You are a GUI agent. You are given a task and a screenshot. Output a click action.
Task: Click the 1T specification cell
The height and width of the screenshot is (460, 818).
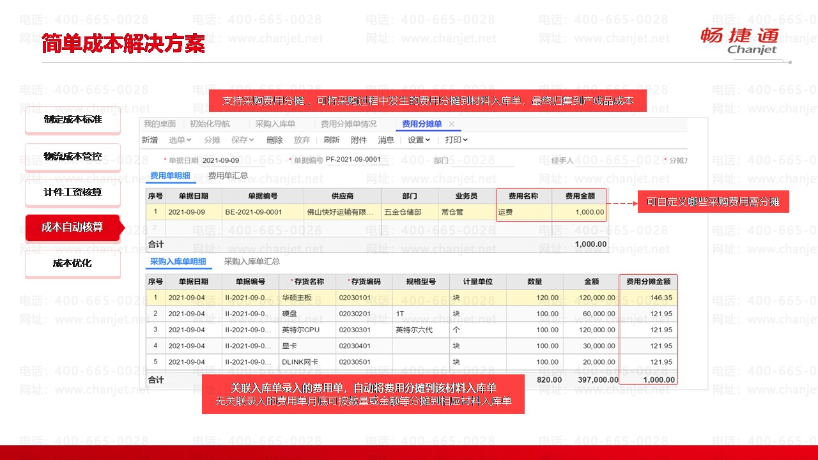[421, 314]
